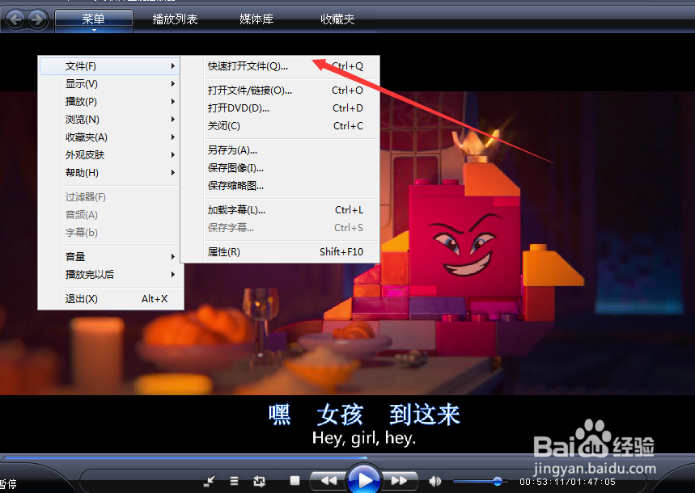Screen dimensions: 695x493
Task: Select 关闭(C) menu entry
Action: 281,126
